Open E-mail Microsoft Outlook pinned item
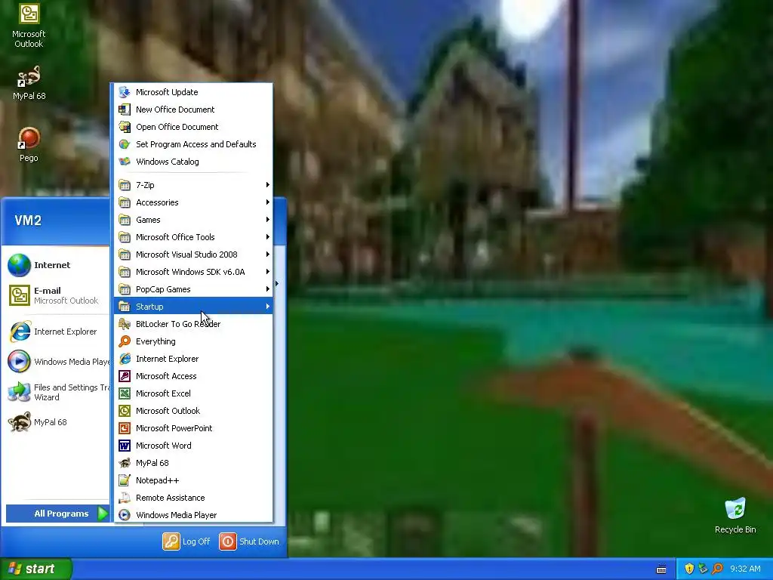The width and height of the screenshot is (773, 580). [57, 295]
